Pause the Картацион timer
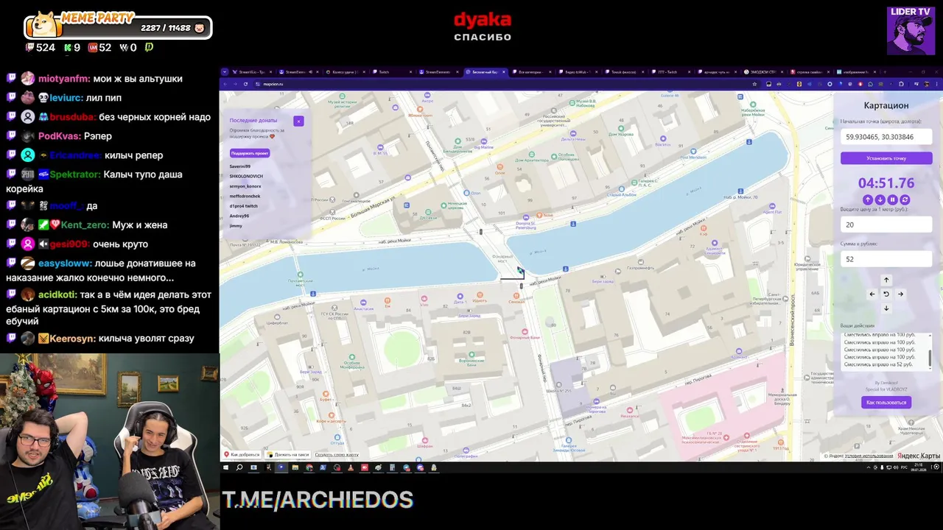943x530 pixels. click(892, 199)
